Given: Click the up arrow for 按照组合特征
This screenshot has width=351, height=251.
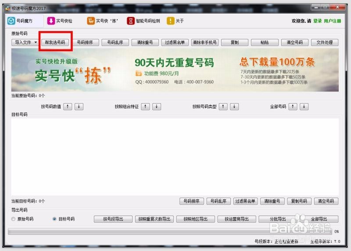Looking at the screenshot, I should (146, 106).
